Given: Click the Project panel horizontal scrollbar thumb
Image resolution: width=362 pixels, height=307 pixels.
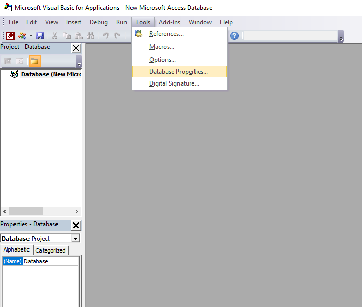Looking at the screenshot, I should 26,211.
